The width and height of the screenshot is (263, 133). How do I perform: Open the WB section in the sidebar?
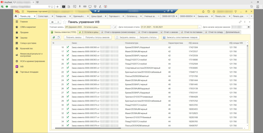[x=22, y=66]
